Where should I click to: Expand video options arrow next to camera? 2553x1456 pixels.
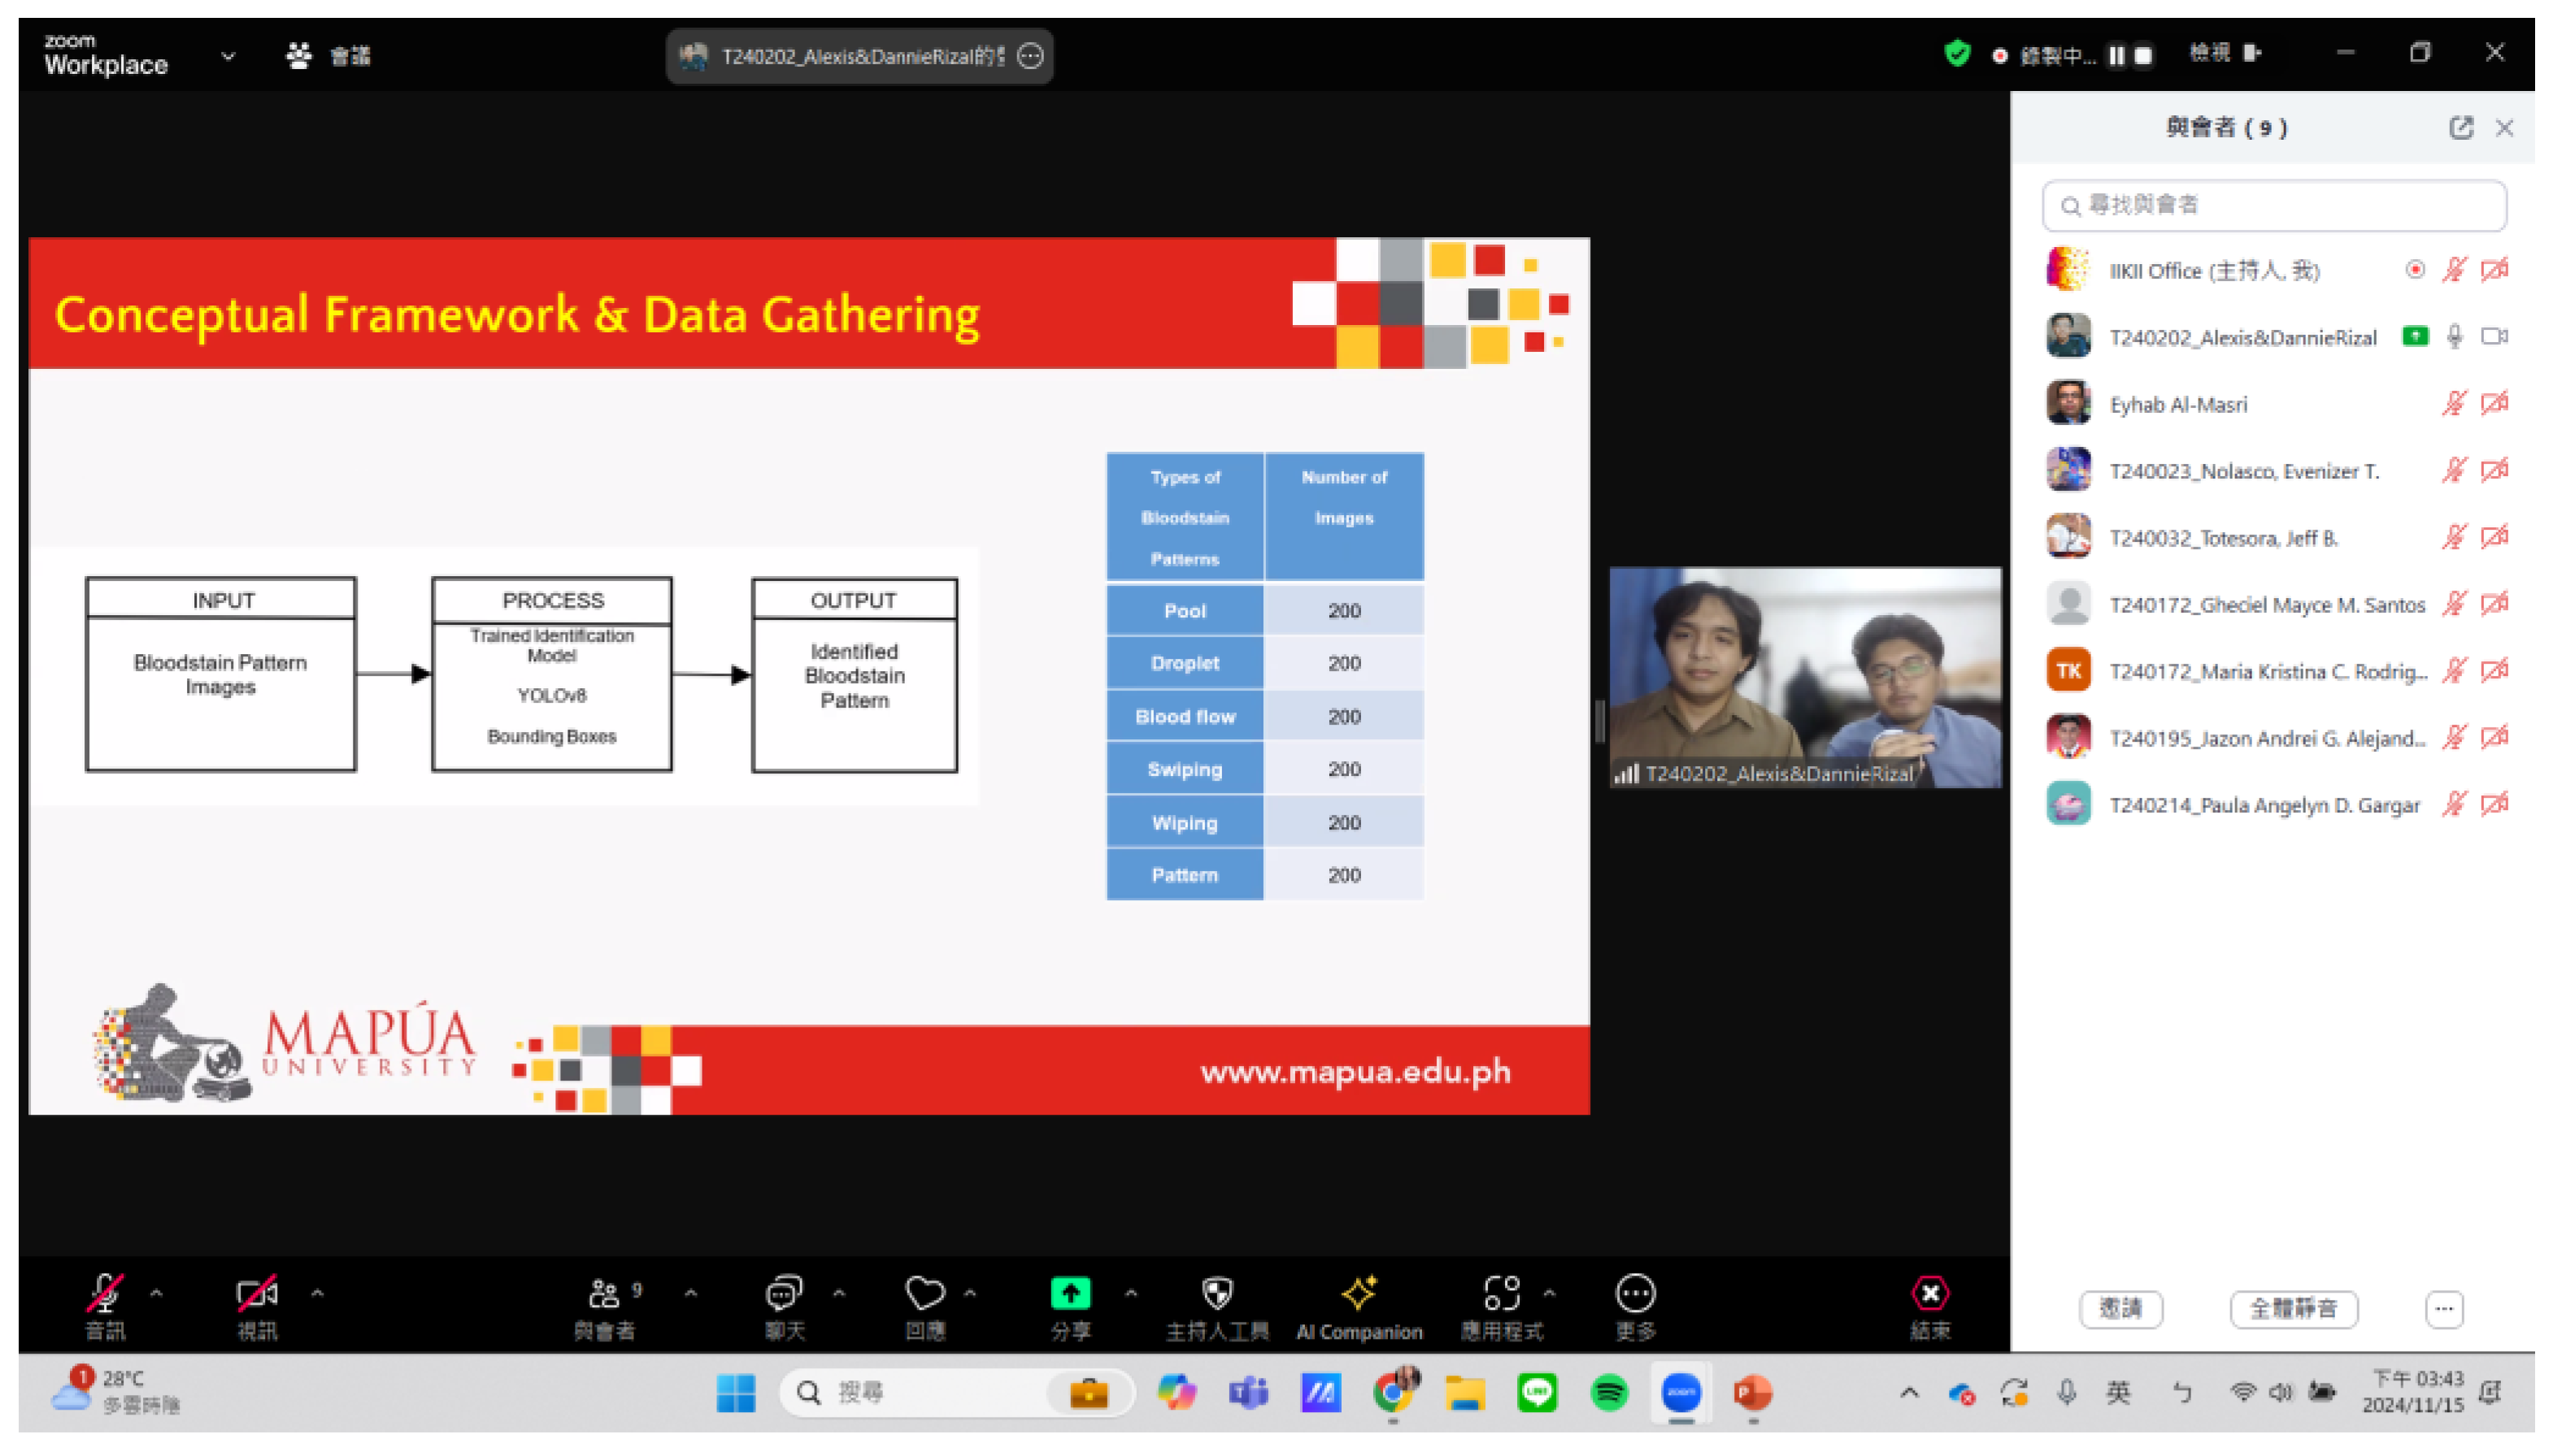pyautogui.click(x=317, y=1293)
